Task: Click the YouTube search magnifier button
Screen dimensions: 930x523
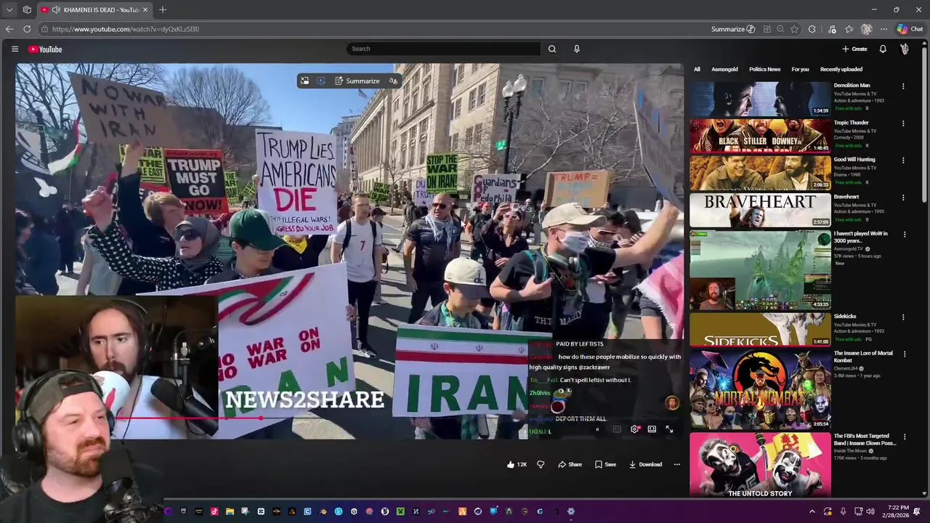Action: [552, 49]
